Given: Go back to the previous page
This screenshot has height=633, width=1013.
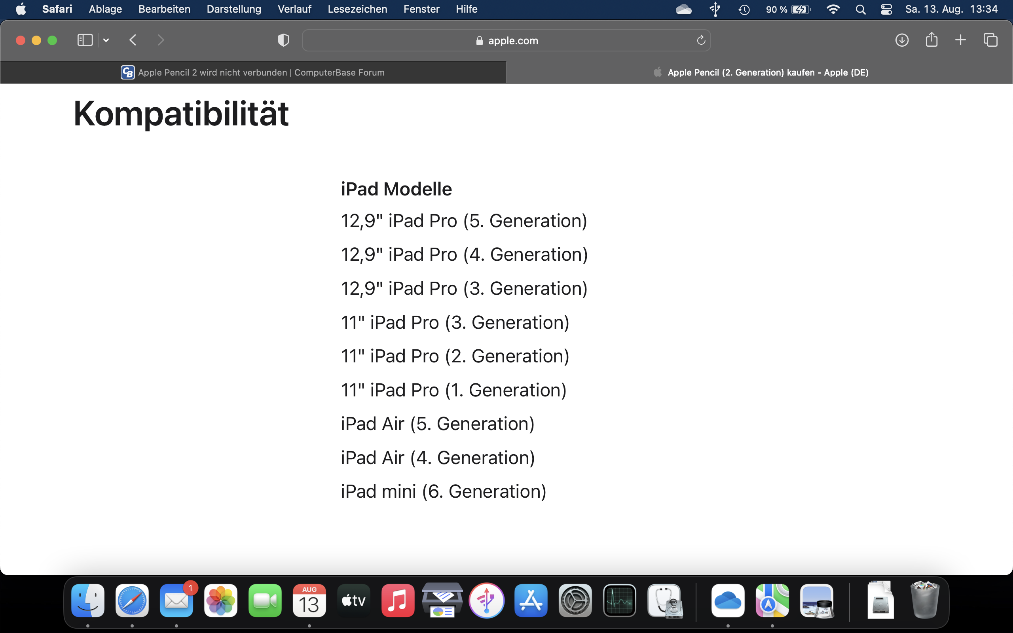Looking at the screenshot, I should (x=133, y=40).
